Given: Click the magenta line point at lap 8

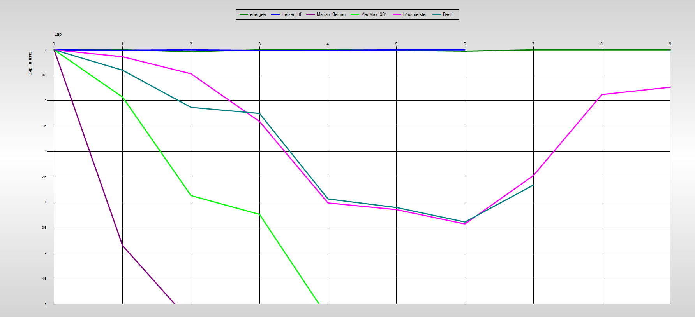Looking at the screenshot, I should pos(602,94).
